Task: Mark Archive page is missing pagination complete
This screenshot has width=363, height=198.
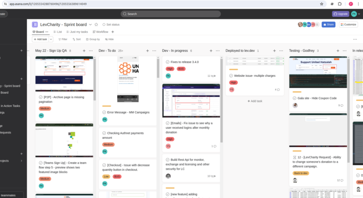Action: [41, 97]
